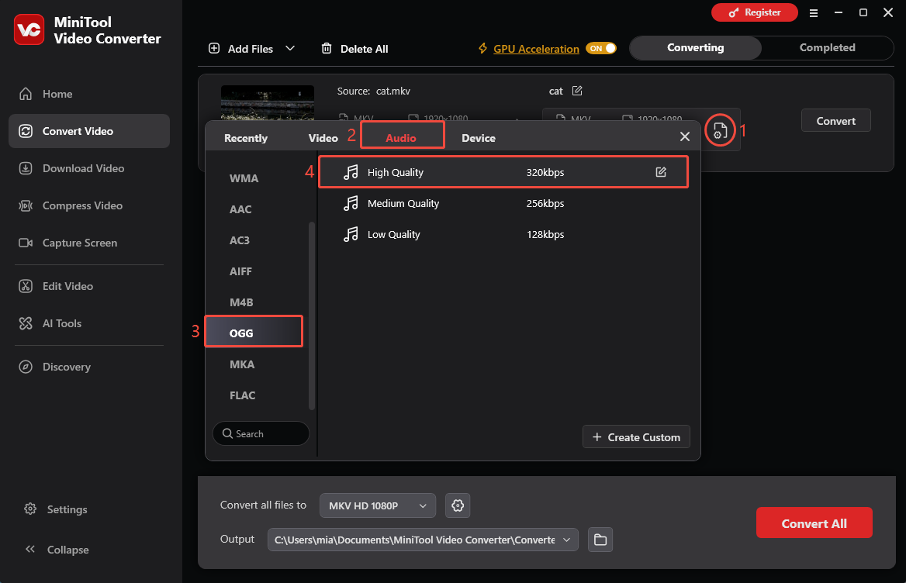Choose Low Quality preset
Image resolution: width=906 pixels, height=583 pixels.
click(503, 234)
